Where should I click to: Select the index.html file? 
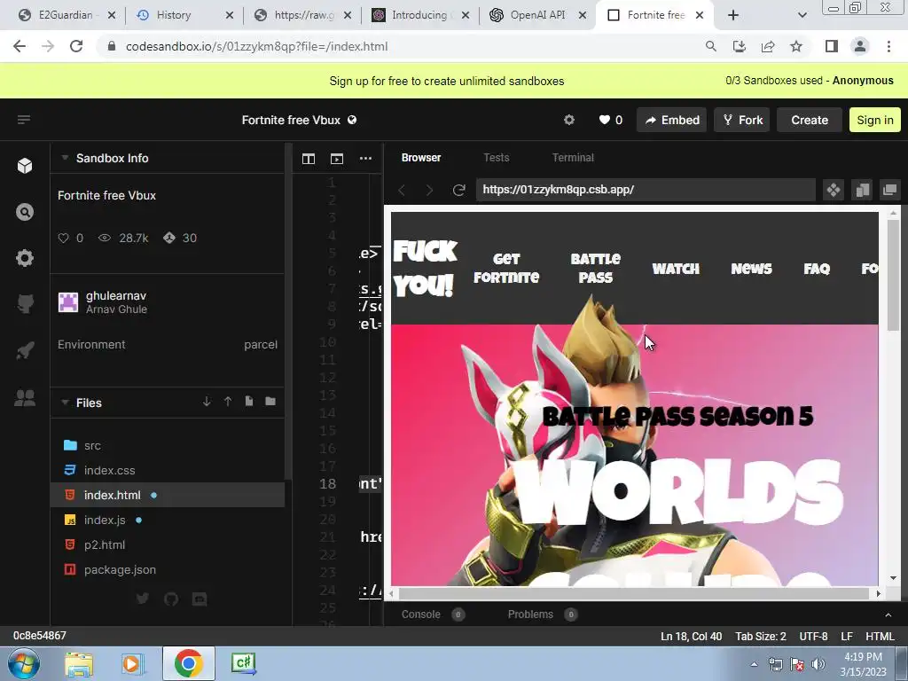[x=168, y=495]
